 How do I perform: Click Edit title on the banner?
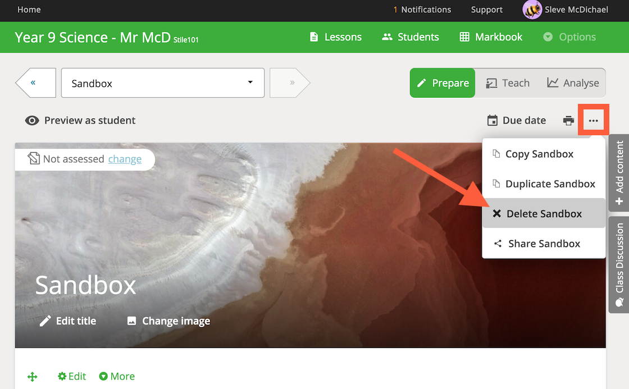[x=68, y=321]
